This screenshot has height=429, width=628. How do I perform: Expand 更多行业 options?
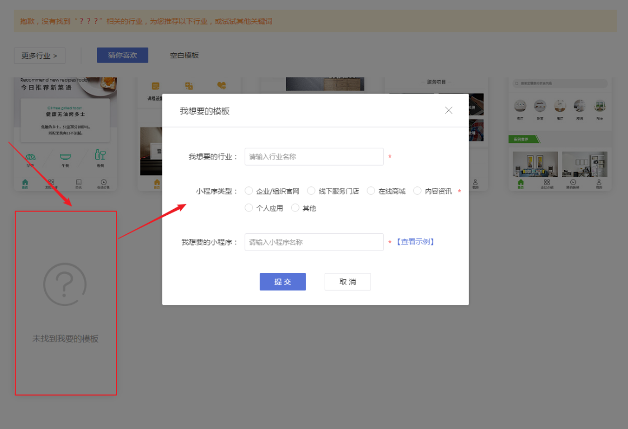pos(40,55)
